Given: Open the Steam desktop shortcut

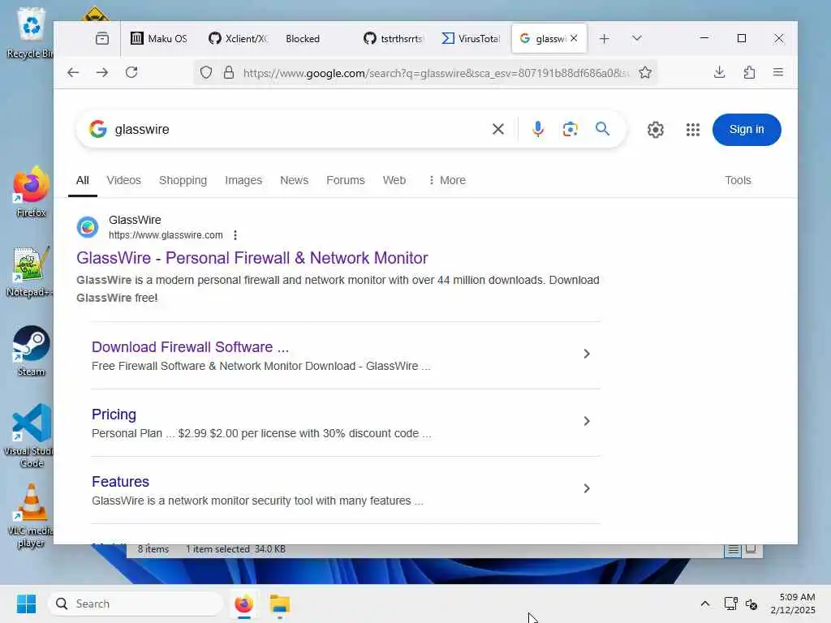Looking at the screenshot, I should [x=32, y=350].
